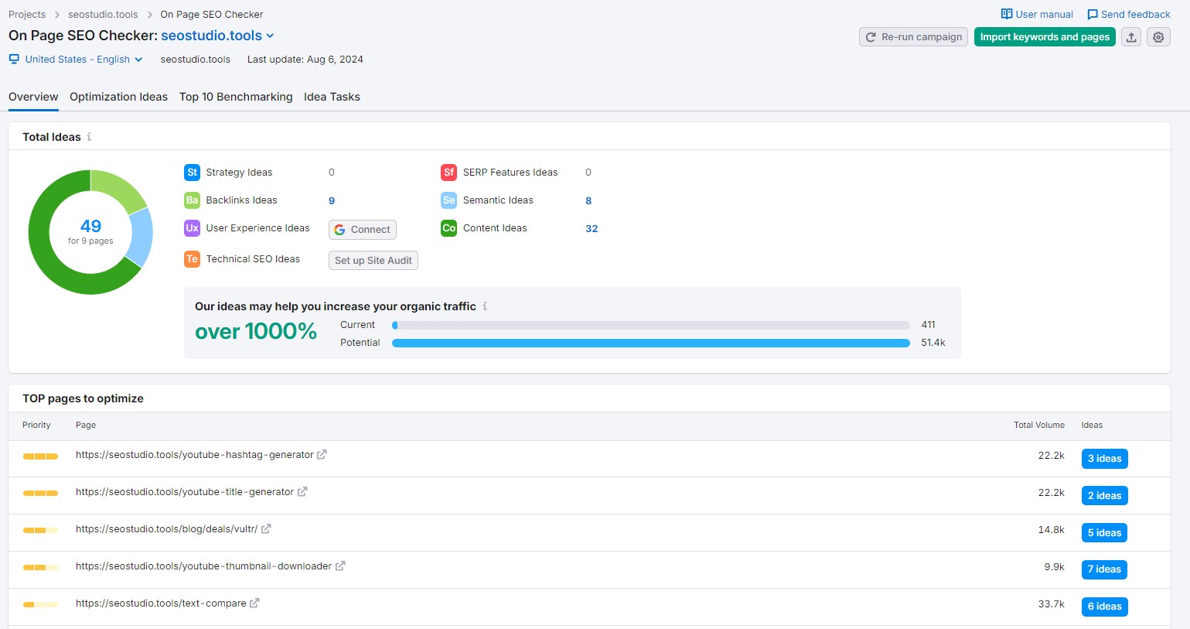Click the Last update: Aug 6, 2024 text
This screenshot has width=1190, height=629.
coord(305,60)
